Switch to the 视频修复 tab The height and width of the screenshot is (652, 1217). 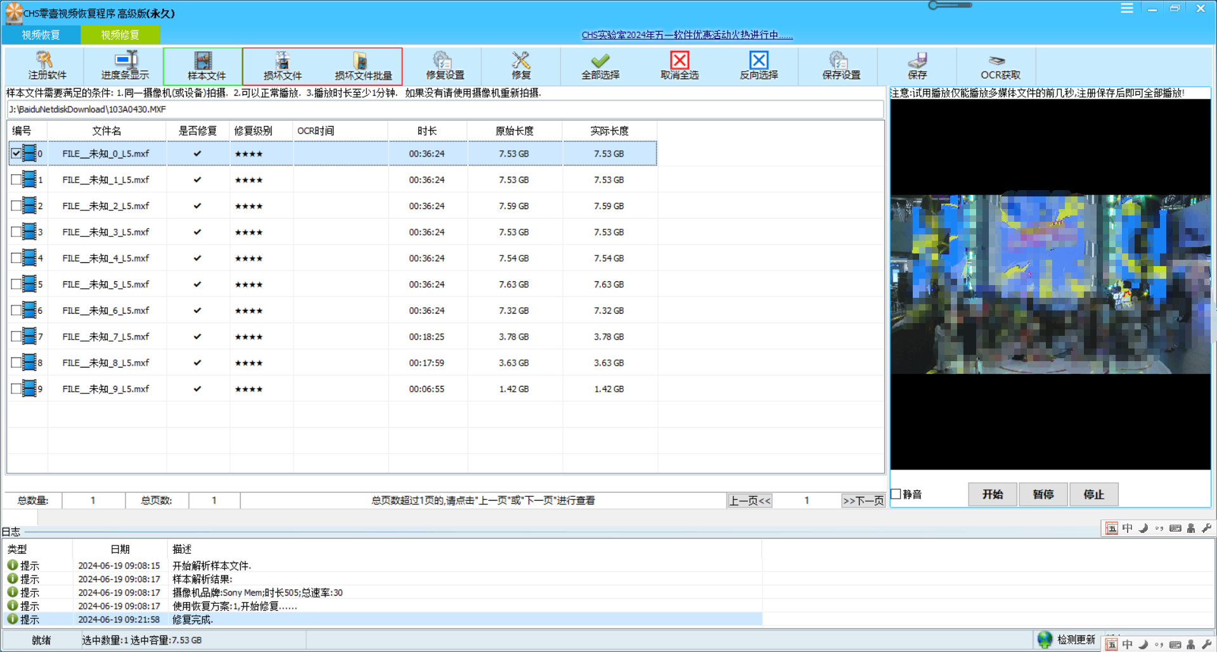pyautogui.click(x=120, y=35)
